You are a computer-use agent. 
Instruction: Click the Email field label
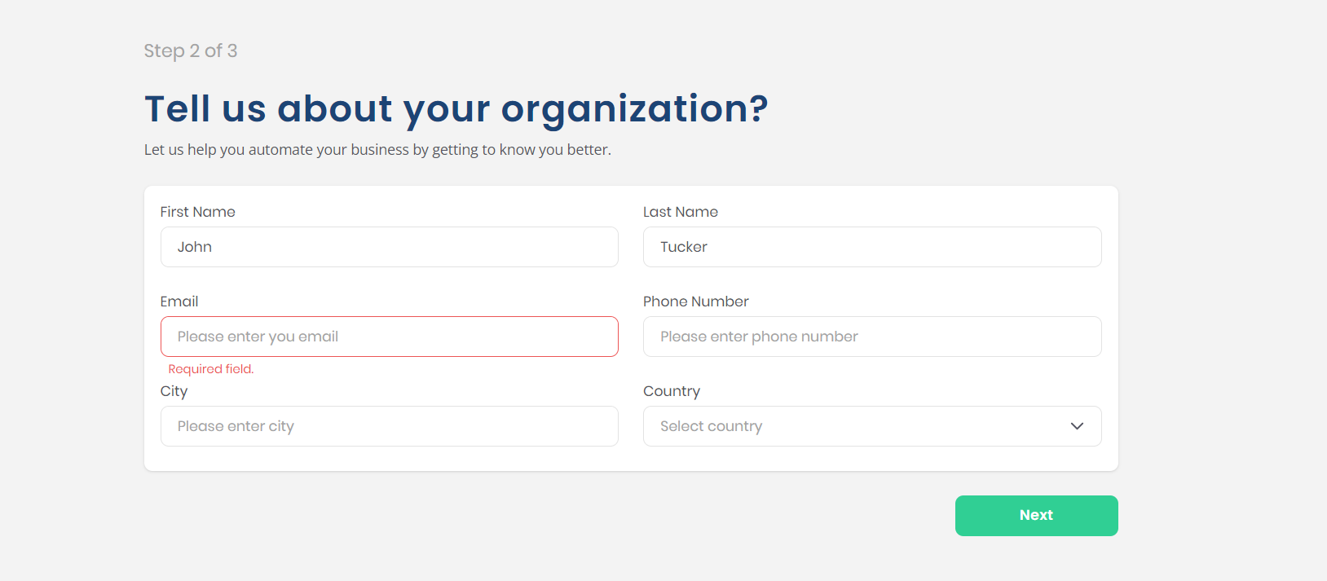(179, 302)
